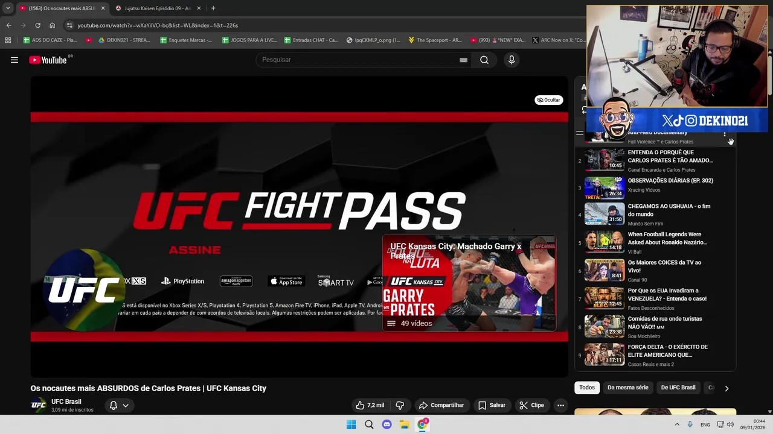Create a clip with the Clipe button
Screen dimensions: 773x434
tap(532, 406)
